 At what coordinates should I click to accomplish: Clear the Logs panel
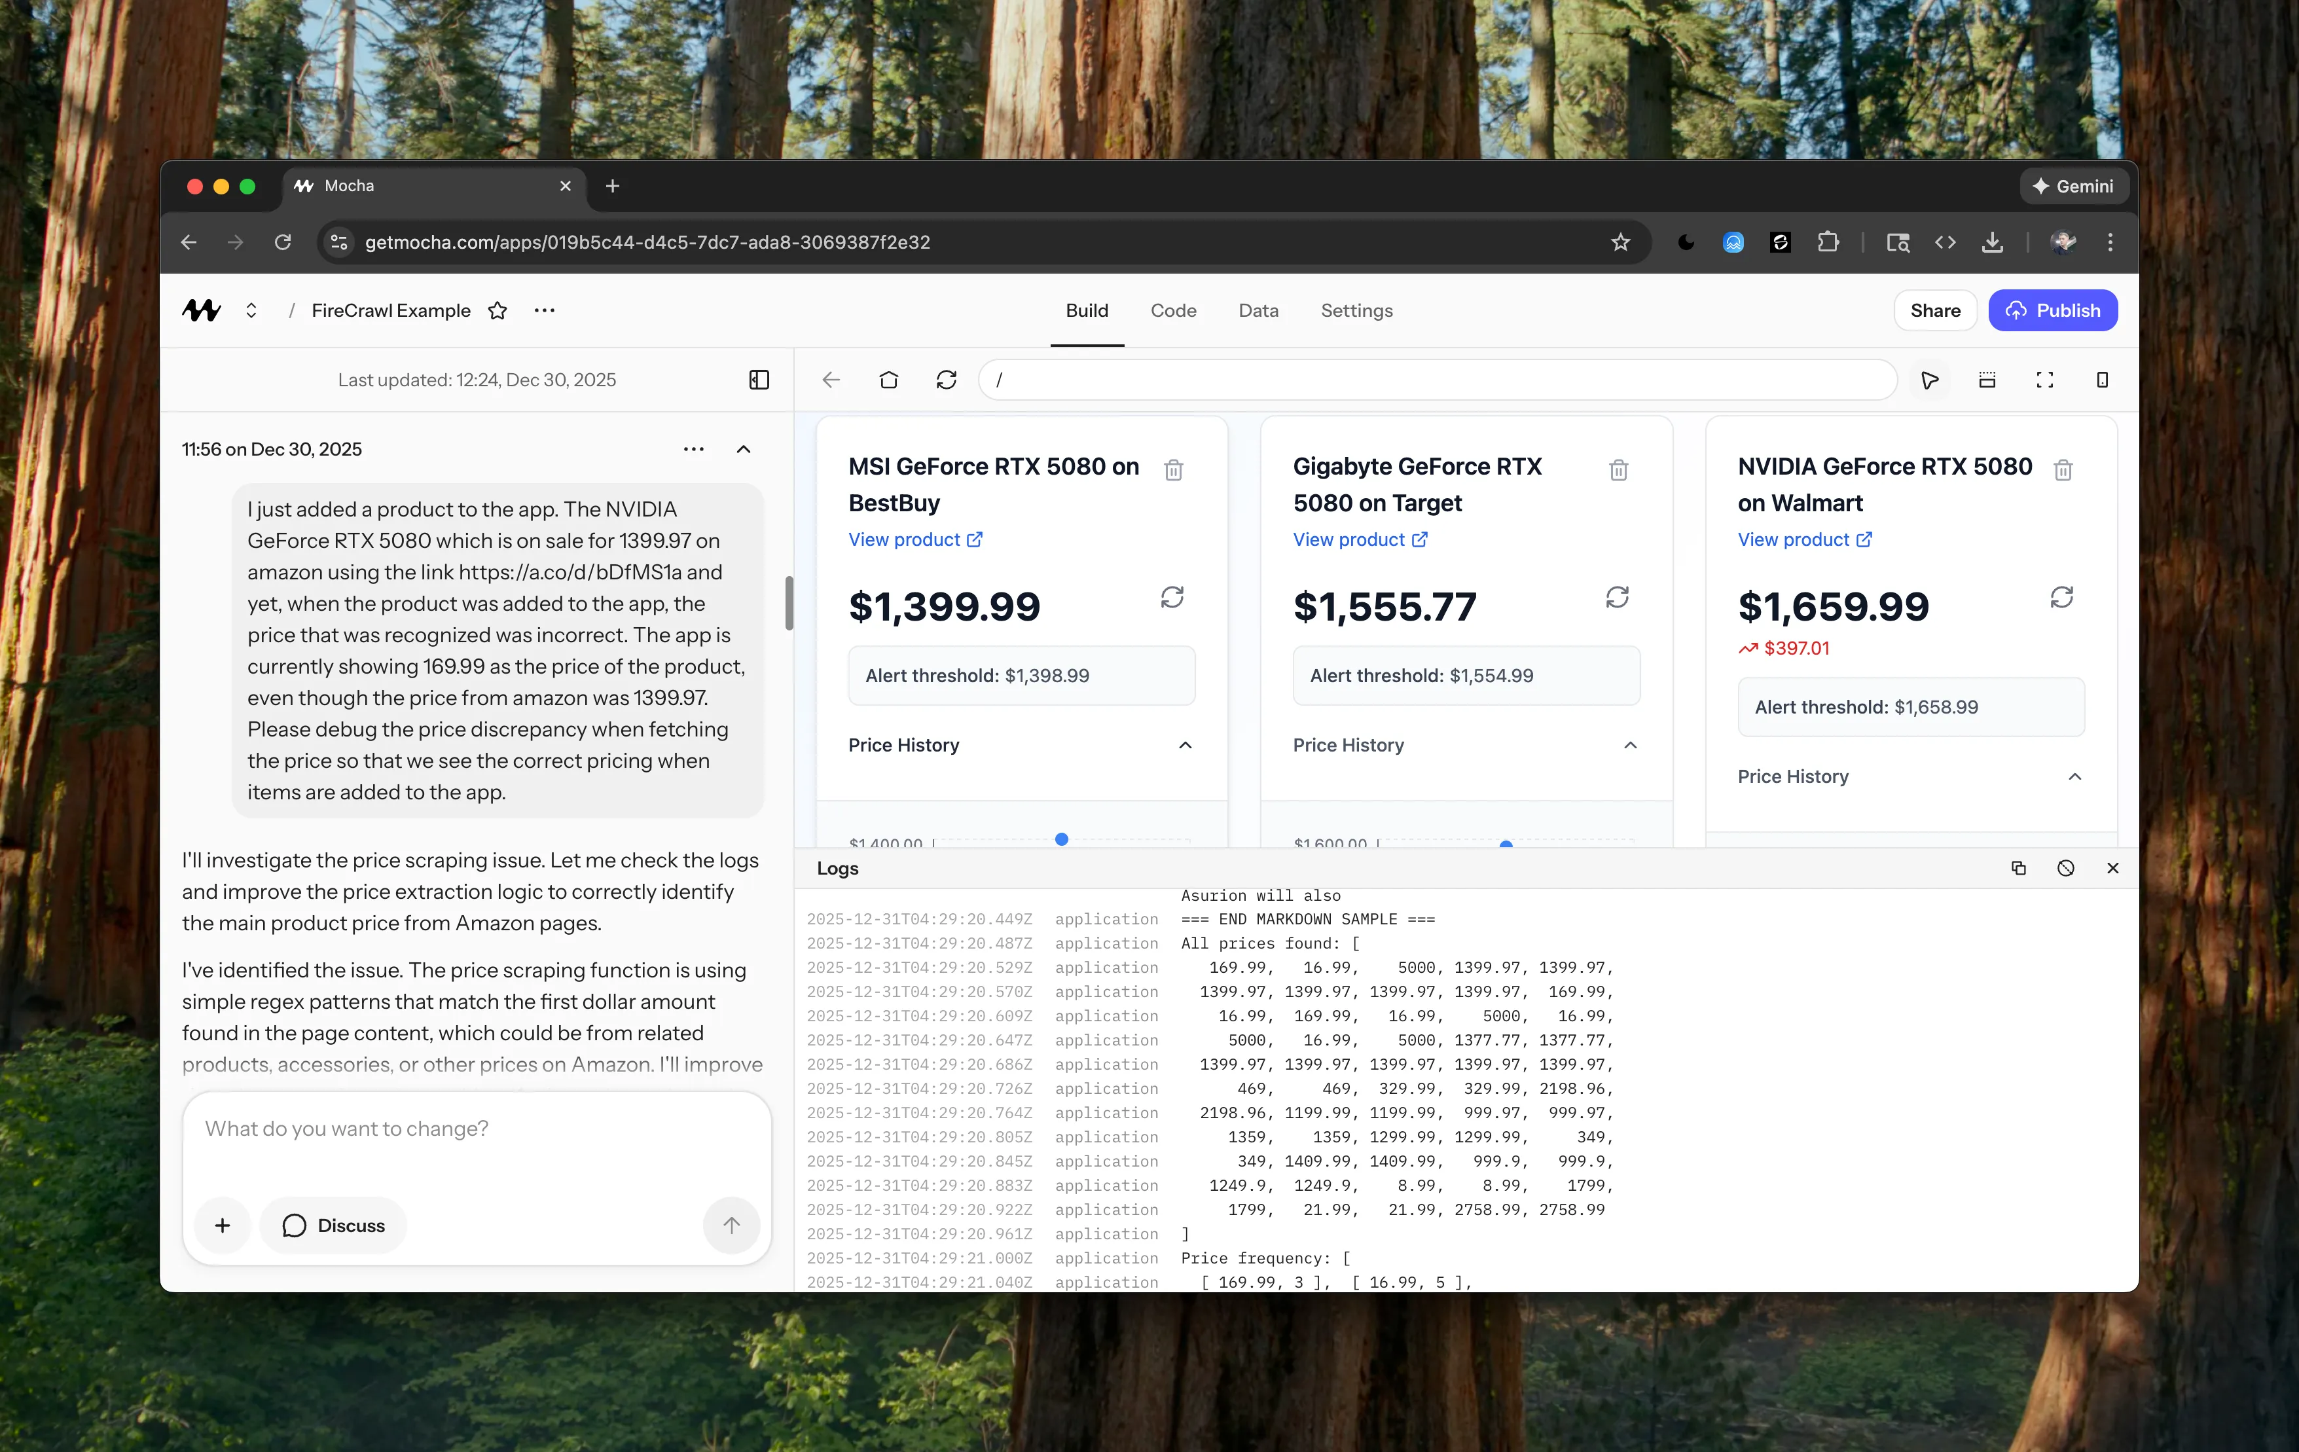(x=2065, y=868)
